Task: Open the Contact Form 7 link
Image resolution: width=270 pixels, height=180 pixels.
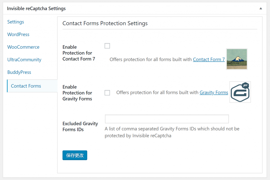Action: 209,59
